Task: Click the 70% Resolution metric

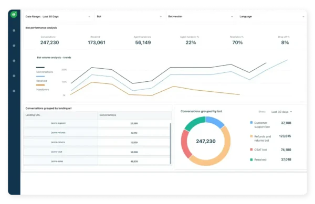Action: [237, 42]
